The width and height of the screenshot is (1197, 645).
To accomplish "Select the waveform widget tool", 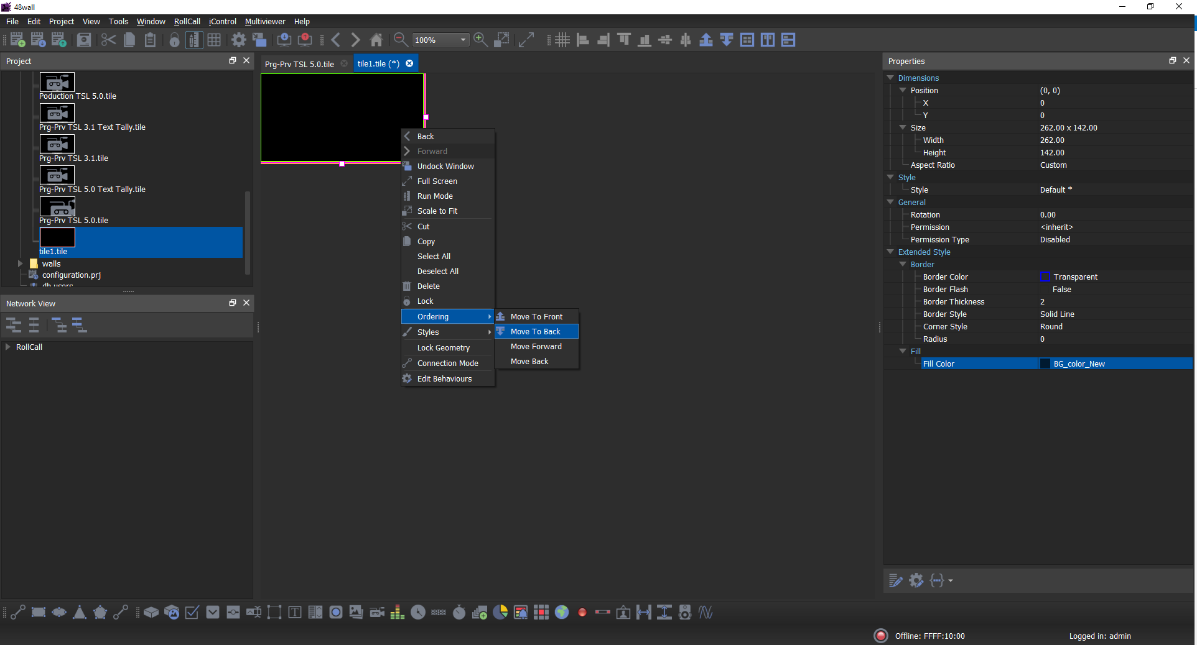I will [x=706, y=612].
